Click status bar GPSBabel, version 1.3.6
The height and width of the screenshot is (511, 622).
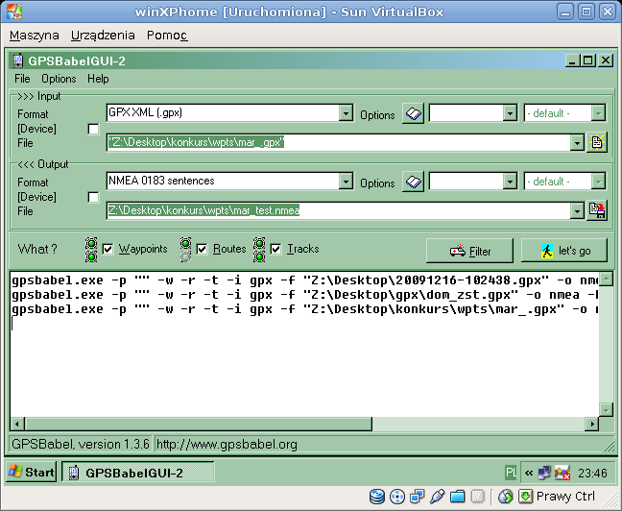(x=80, y=444)
